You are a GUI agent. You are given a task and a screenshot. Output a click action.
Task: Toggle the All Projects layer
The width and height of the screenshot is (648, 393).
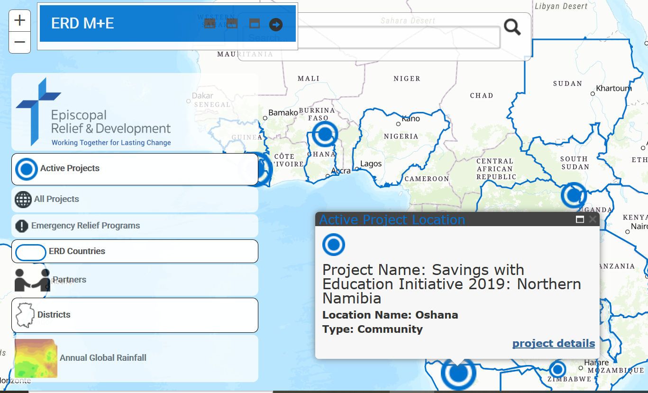click(135, 200)
